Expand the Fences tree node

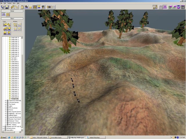coord(6,110)
